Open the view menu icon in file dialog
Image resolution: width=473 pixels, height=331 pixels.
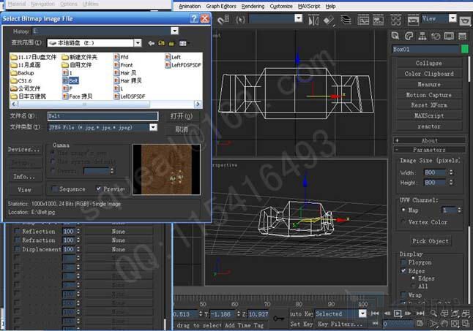(x=183, y=43)
